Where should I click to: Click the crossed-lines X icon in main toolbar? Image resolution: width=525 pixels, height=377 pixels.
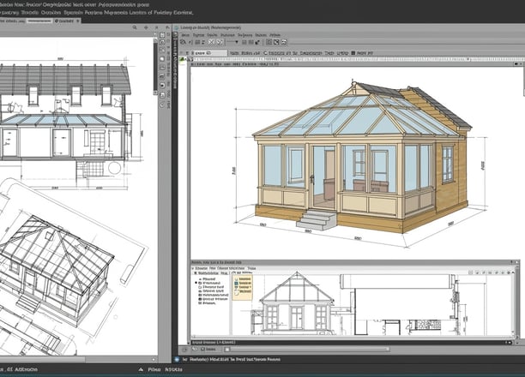pyautogui.click(x=211, y=42)
